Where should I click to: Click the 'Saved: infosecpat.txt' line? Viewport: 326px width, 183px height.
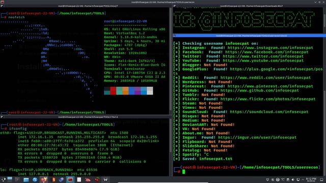[203, 159]
